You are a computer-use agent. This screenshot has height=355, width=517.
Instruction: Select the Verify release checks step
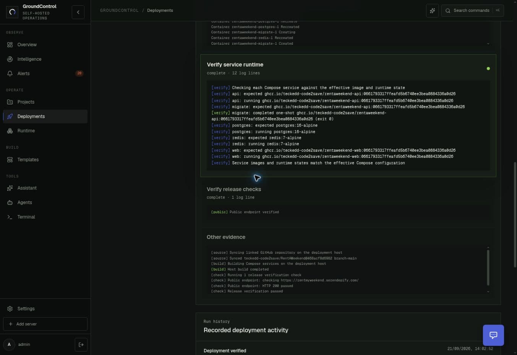click(x=234, y=189)
